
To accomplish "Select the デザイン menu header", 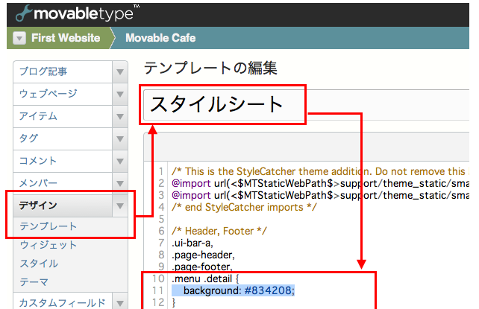I will click(63, 206).
